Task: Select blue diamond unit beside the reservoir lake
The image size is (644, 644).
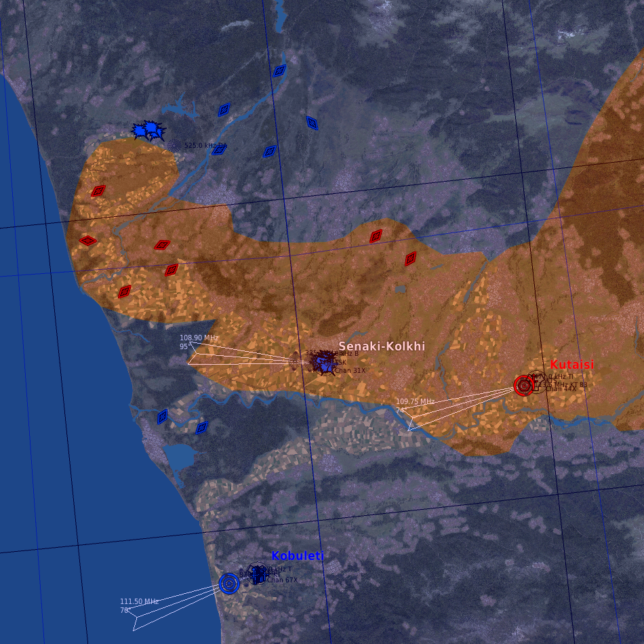Action: coord(224,110)
